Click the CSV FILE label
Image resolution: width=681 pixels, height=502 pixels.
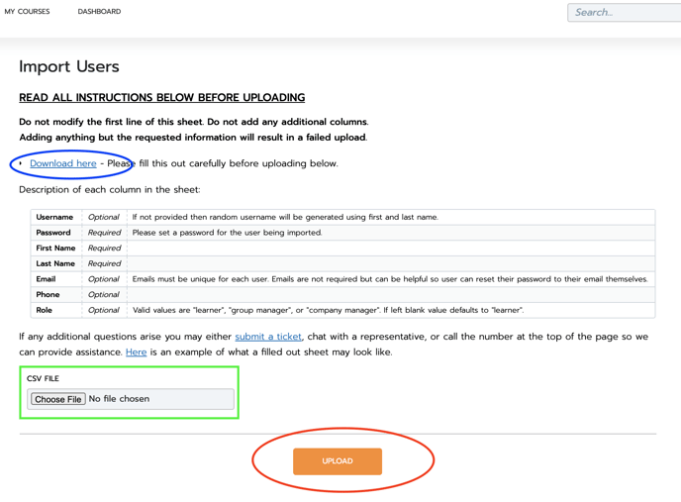43,378
